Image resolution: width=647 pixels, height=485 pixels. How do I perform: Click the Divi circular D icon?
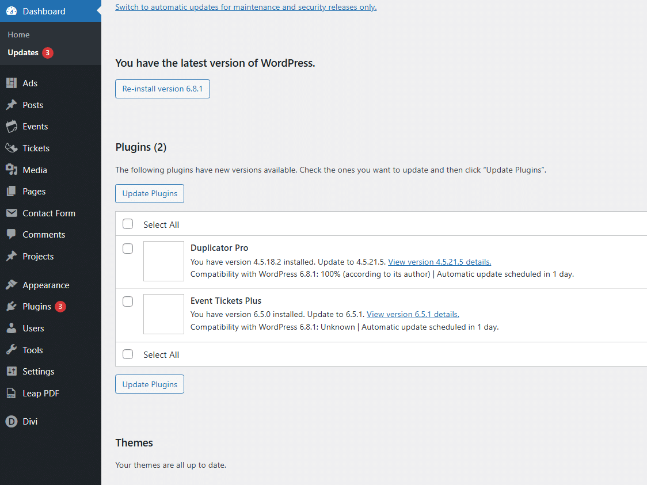click(x=12, y=422)
